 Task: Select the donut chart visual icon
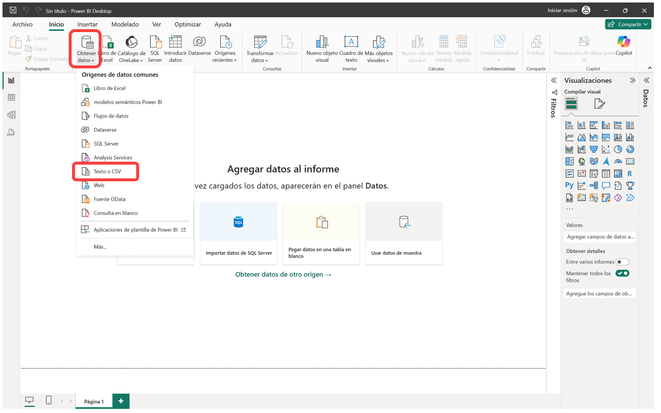click(x=630, y=149)
